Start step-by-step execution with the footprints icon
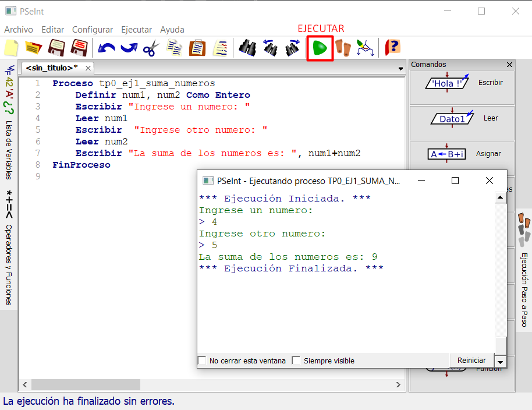 tap(343, 48)
